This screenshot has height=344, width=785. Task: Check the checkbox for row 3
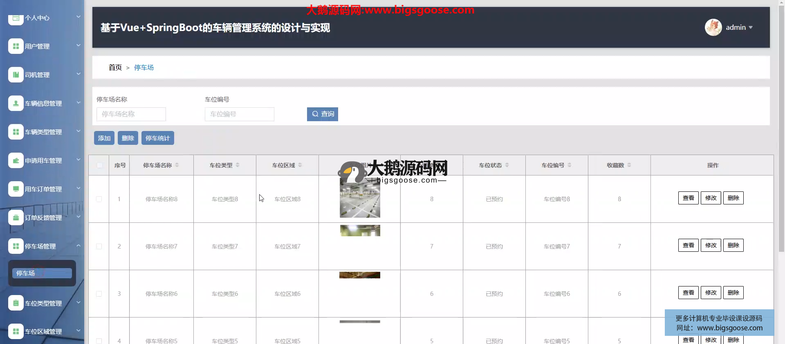pos(99,294)
